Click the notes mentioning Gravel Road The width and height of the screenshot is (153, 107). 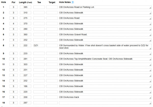[x=105, y=34]
